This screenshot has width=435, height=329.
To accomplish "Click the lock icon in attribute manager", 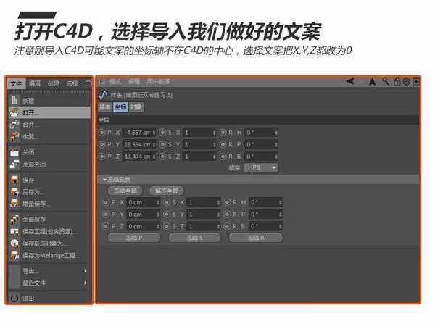I will tap(396, 81).
